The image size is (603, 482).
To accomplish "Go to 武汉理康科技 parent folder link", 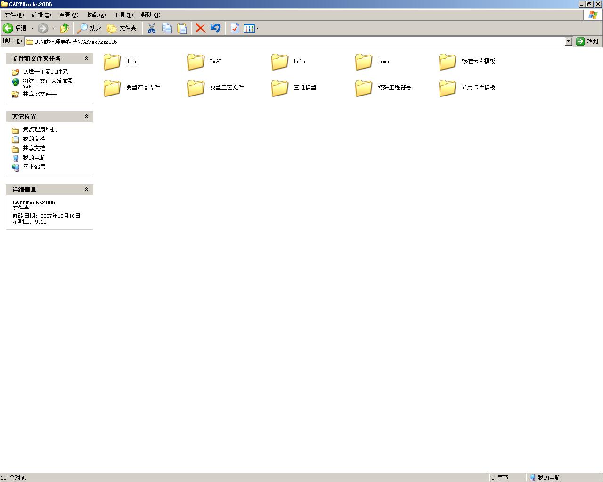I will click(x=40, y=129).
